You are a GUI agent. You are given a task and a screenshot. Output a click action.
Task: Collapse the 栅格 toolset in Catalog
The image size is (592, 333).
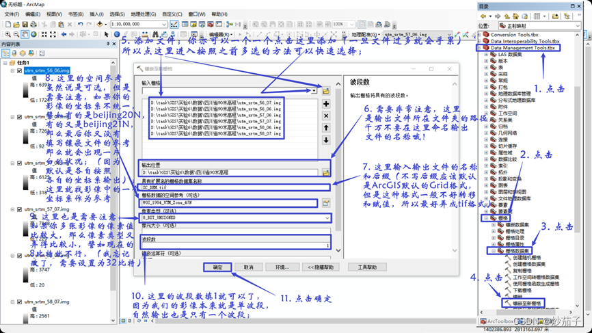tap(486, 218)
